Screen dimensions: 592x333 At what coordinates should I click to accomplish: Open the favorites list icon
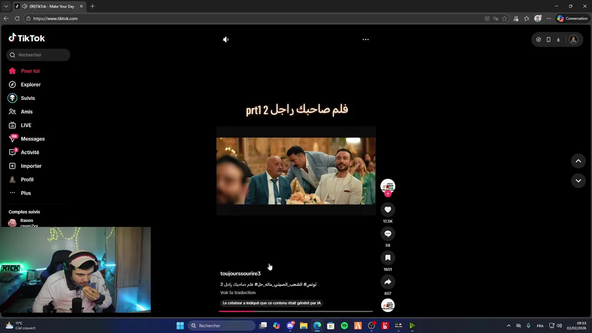pos(527,18)
